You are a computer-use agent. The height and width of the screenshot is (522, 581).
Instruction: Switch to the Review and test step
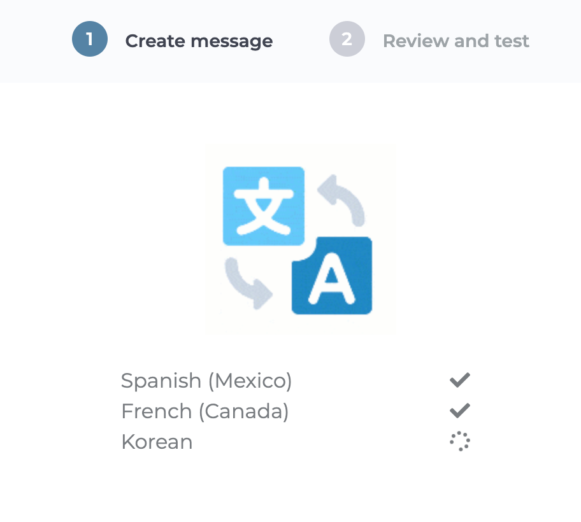[x=456, y=40]
